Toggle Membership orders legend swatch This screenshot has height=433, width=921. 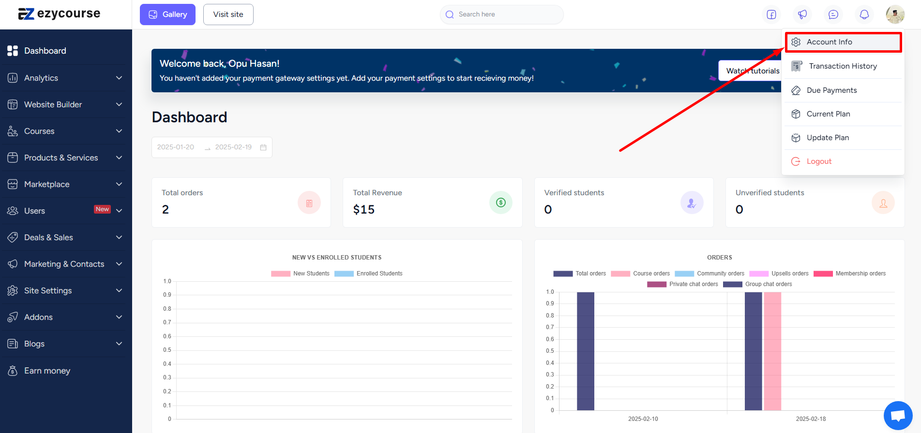[x=823, y=274]
